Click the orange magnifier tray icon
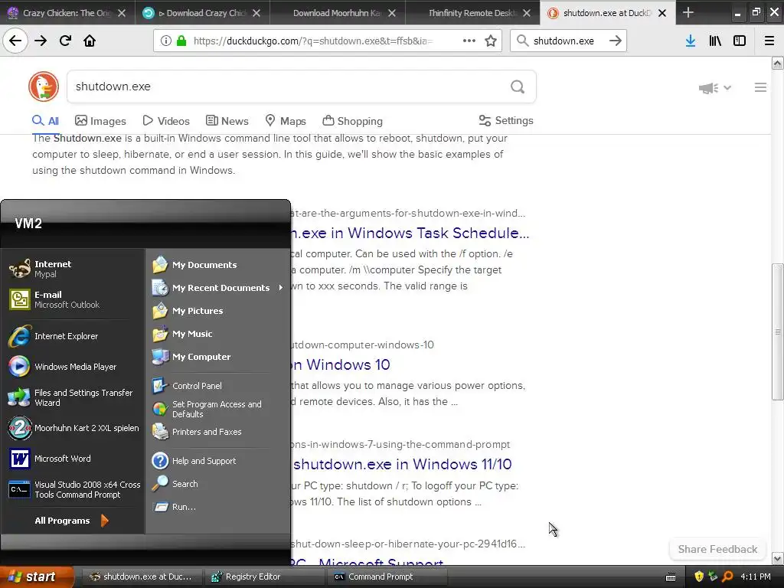This screenshot has height=588, width=784. [727, 577]
